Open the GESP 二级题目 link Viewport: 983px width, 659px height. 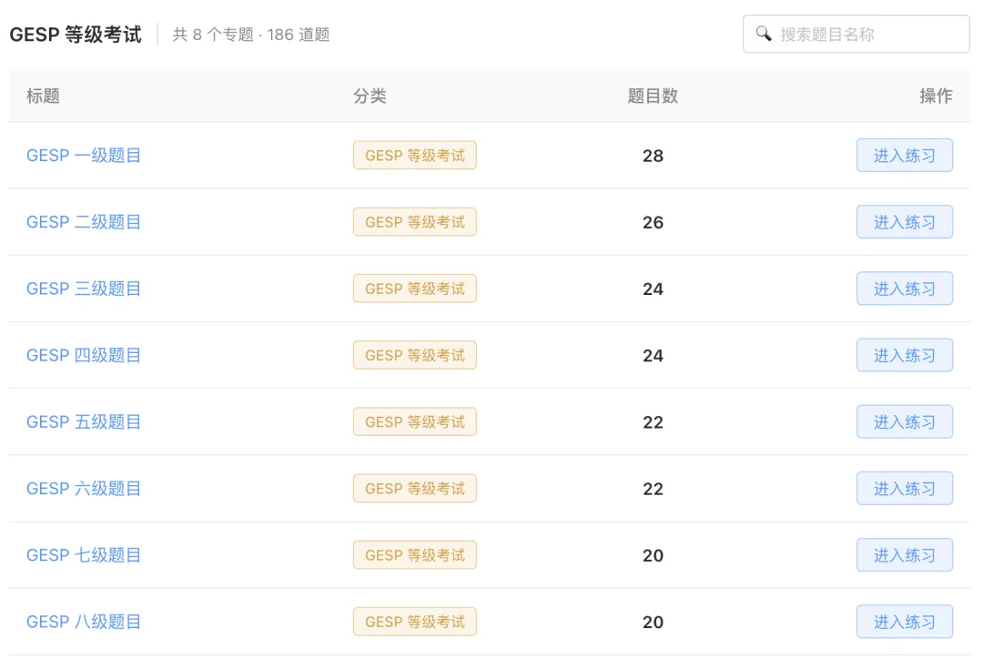pyautogui.click(x=84, y=222)
